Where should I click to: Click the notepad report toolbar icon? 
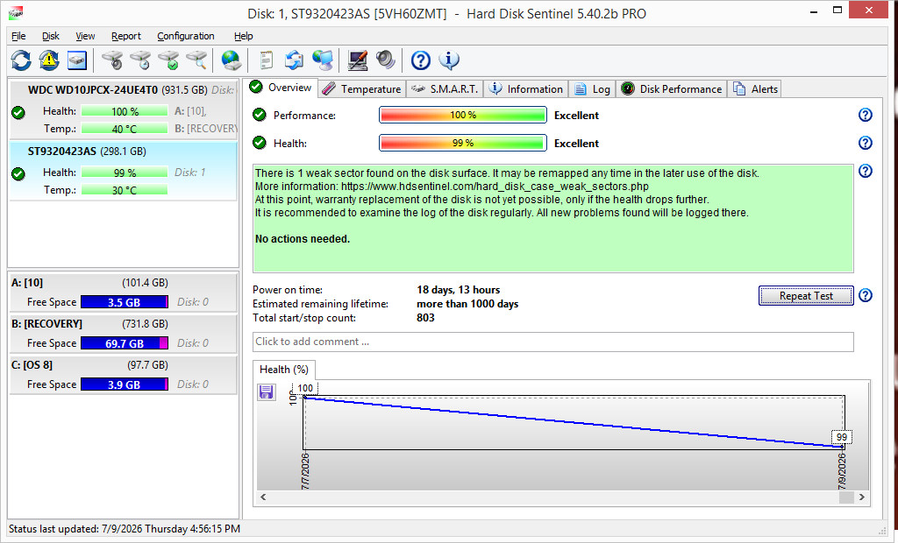coord(266,60)
